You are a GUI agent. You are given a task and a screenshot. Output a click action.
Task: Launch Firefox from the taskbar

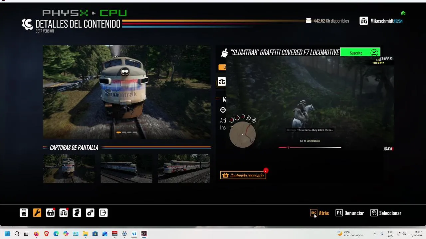click(x=36, y=234)
